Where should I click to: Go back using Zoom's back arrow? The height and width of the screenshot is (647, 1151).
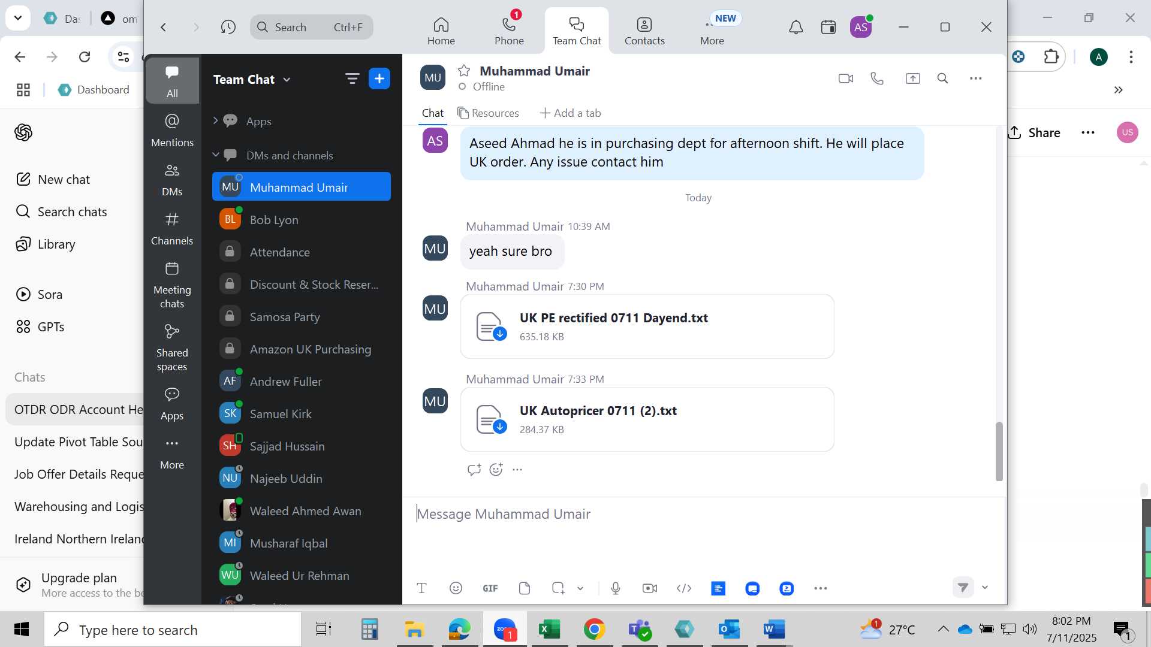tap(163, 27)
